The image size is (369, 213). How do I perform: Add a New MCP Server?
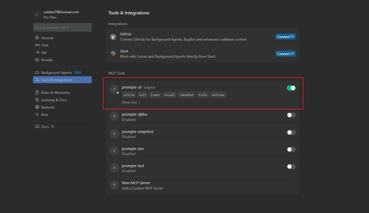click(x=202, y=185)
